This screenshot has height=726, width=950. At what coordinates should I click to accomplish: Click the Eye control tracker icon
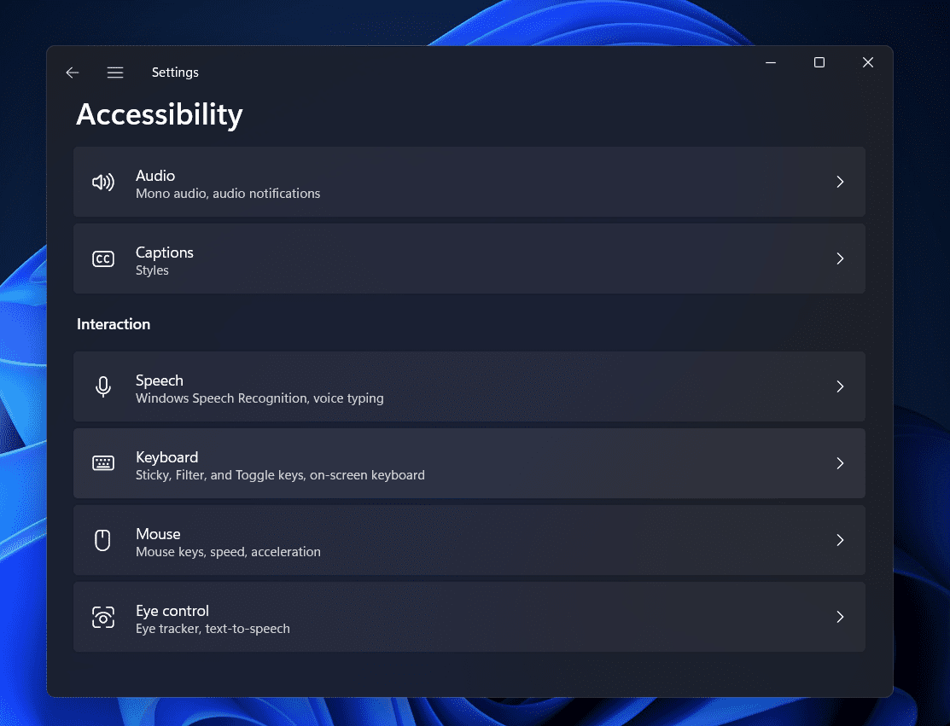click(x=102, y=617)
